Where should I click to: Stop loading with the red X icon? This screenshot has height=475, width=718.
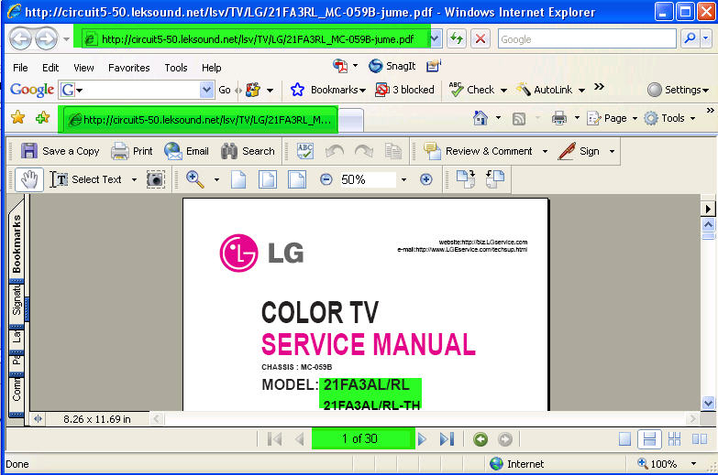[481, 38]
